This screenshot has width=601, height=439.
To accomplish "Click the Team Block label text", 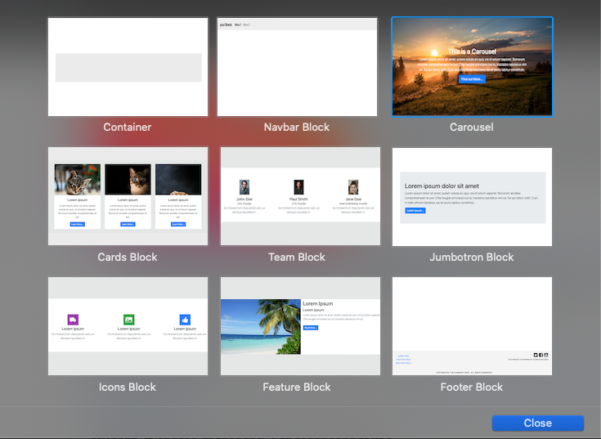I will tap(297, 257).
